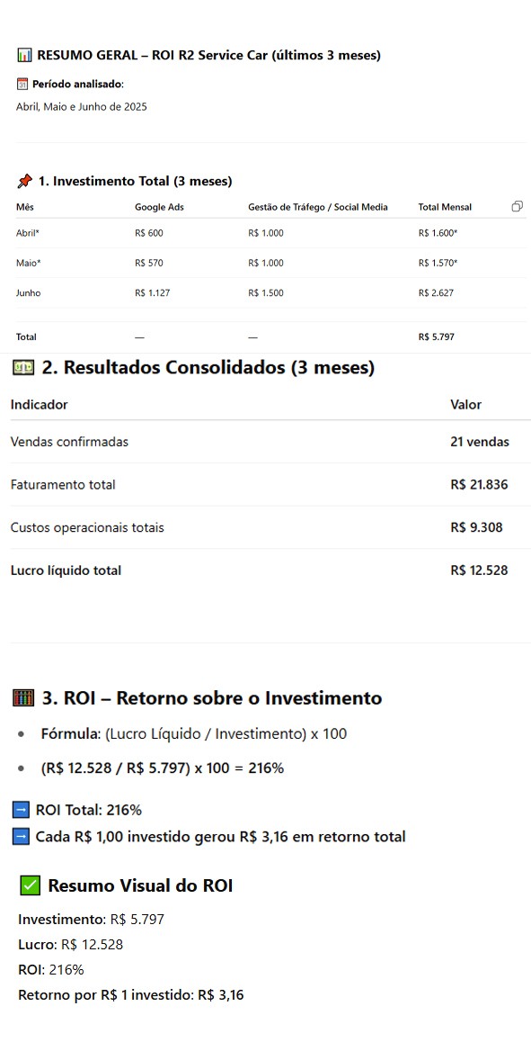531x1051 pixels.
Task: Click the Custos operacionais totais value
Action: coord(476,527)
